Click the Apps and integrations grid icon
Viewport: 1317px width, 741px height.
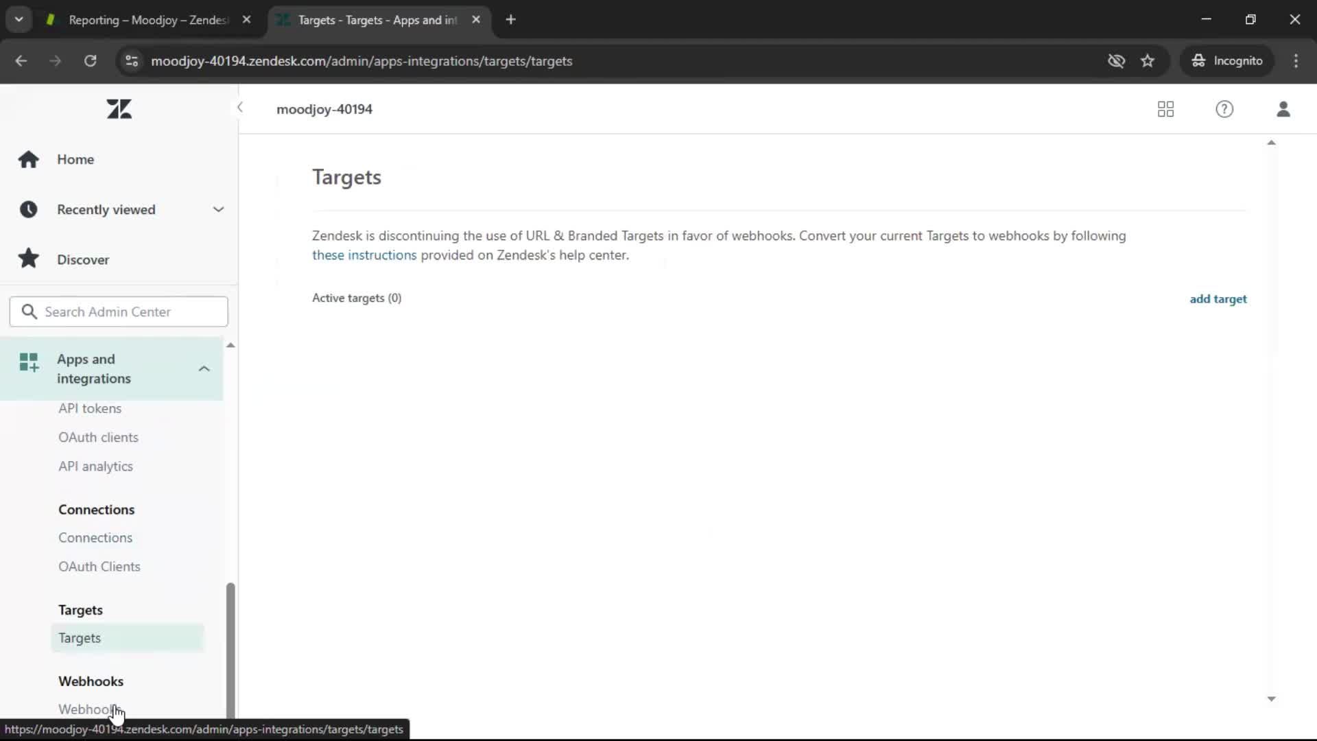pyautogui.click(x=29, y=362)
